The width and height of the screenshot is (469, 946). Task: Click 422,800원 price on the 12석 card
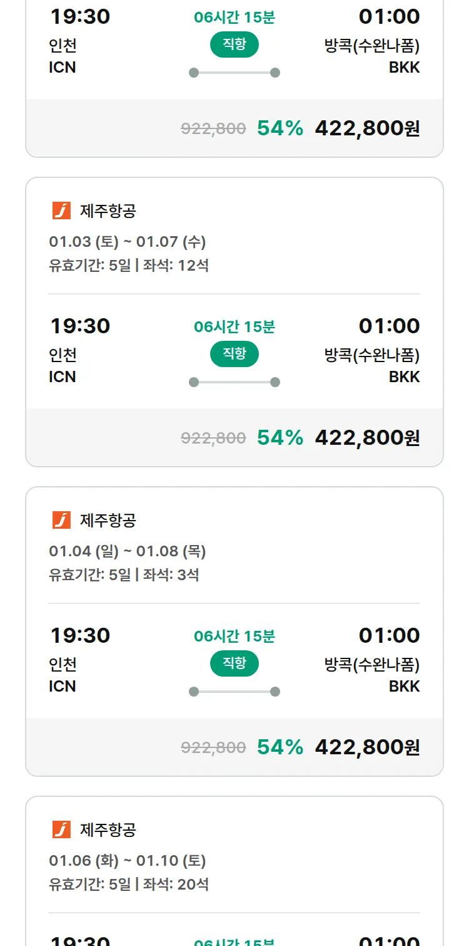coord(367,437)
